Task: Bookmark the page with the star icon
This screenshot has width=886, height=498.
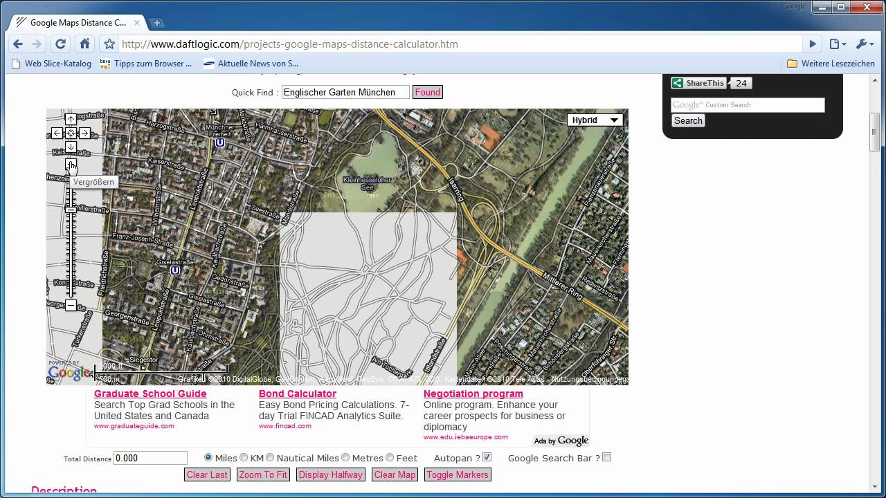Action: (109, 44)
